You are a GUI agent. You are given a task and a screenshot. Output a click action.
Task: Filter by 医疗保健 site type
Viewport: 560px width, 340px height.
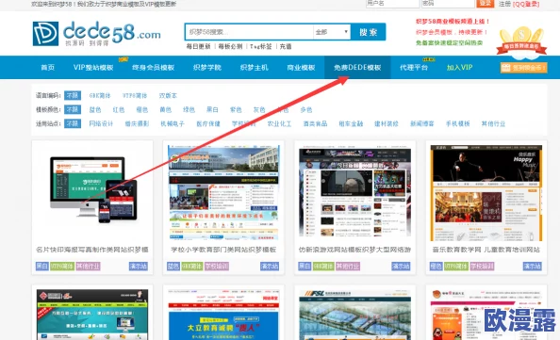coord(208,123)
